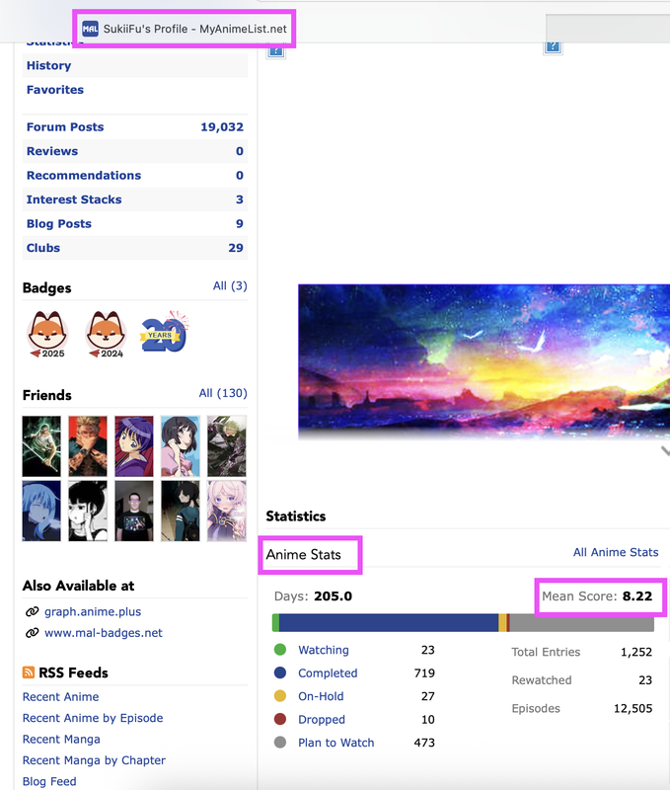Show all 3 badges
670x790 pixels.
230,286
